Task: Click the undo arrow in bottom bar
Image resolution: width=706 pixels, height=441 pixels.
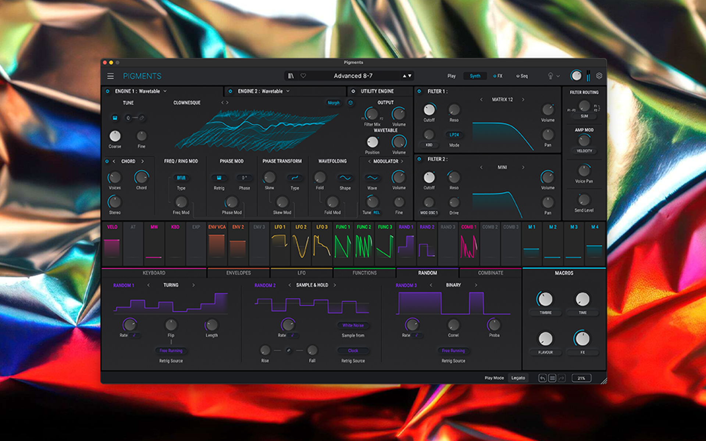Action: click(542, 378)
